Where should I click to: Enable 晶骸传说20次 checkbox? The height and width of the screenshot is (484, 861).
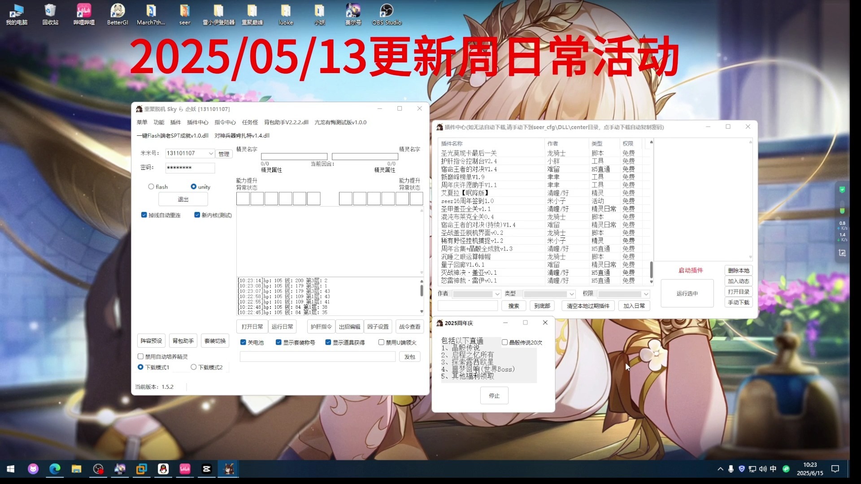coord(504,342)
